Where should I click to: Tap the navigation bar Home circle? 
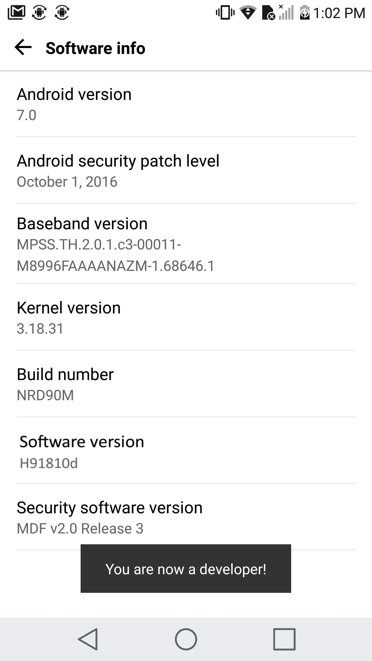(186, 639)
